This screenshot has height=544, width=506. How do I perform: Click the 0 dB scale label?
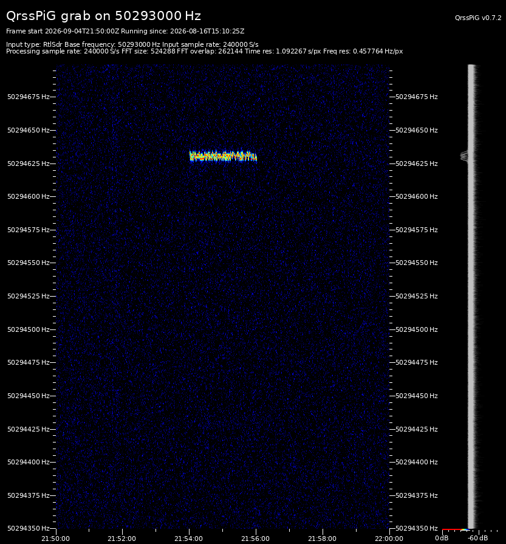(x=442, y=538)
